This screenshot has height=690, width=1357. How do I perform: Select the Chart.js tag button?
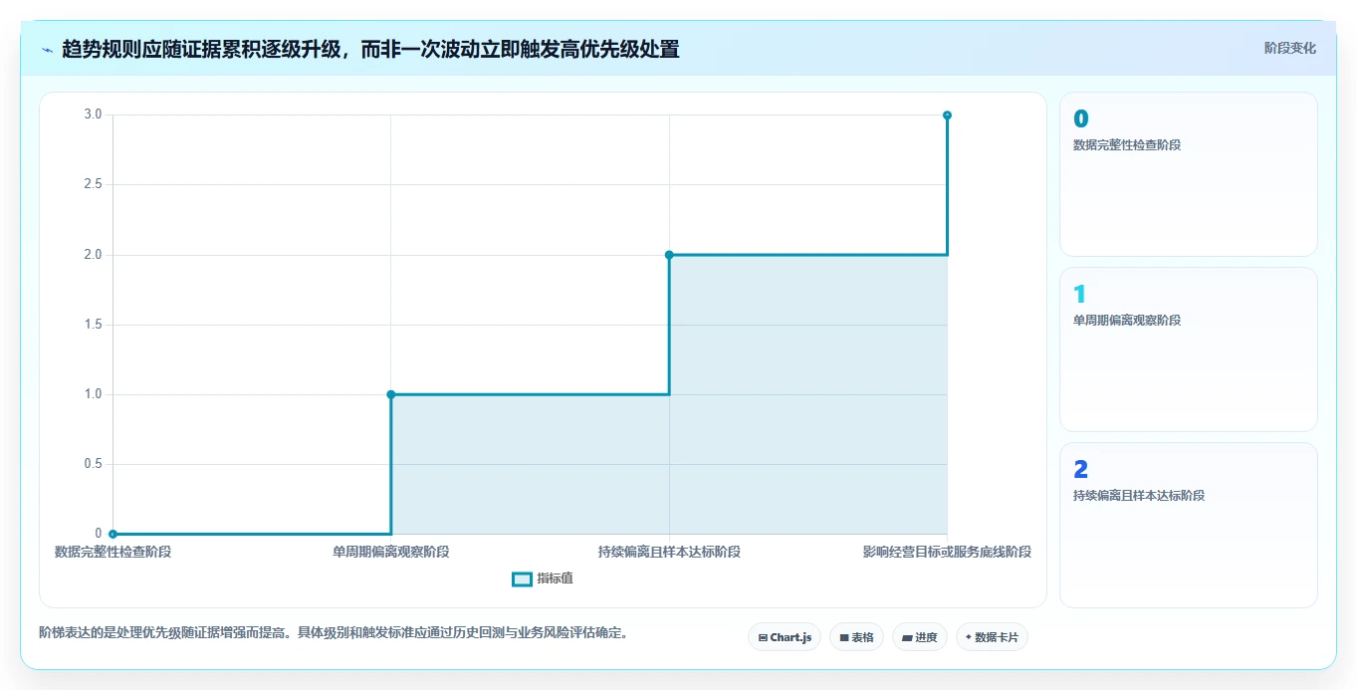coord(785,637)
